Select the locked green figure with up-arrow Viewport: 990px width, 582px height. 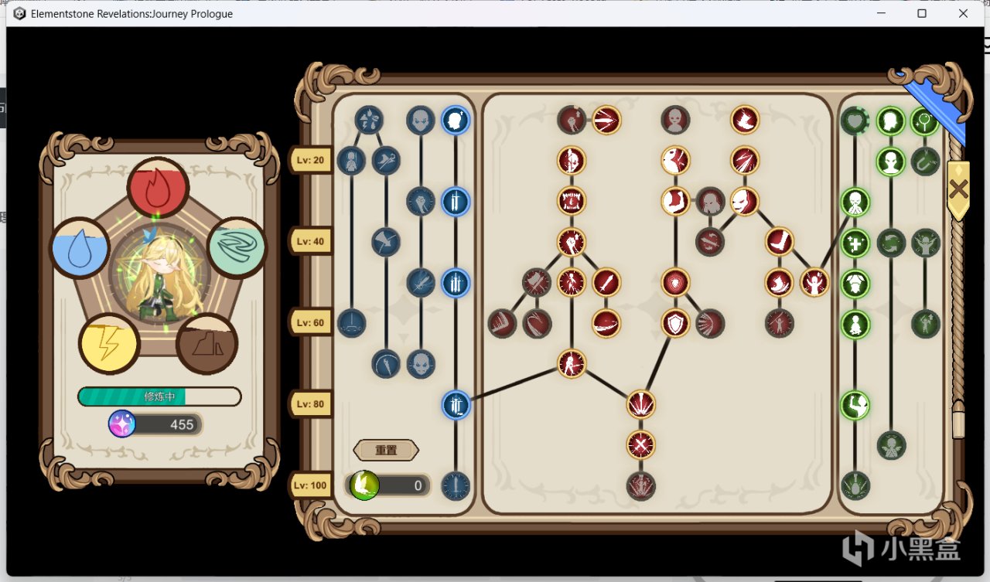tap(926, 323)
